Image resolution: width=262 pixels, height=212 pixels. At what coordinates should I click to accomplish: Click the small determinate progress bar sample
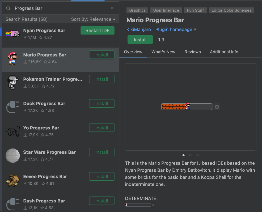pyautogui.click(x=138, y=205)
